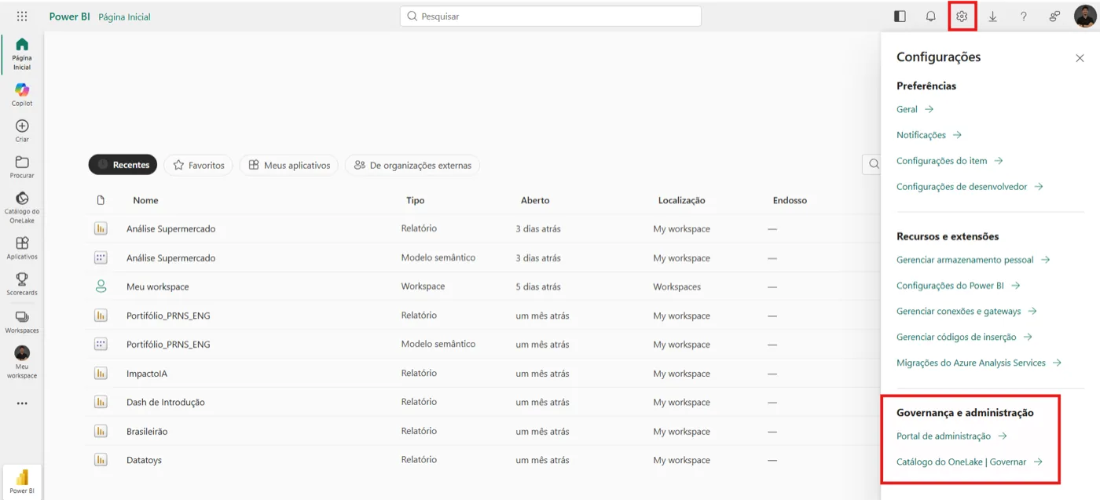The width and height of the screenshot is (1100, 500).
Task: Click the report icon for Datatoys
Action: click(x=101, y=460)
